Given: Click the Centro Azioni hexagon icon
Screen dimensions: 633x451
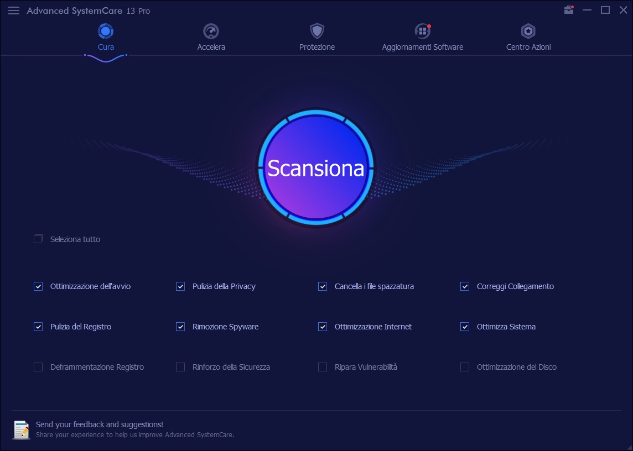Looking at the screenshot, I should point(528,30).
